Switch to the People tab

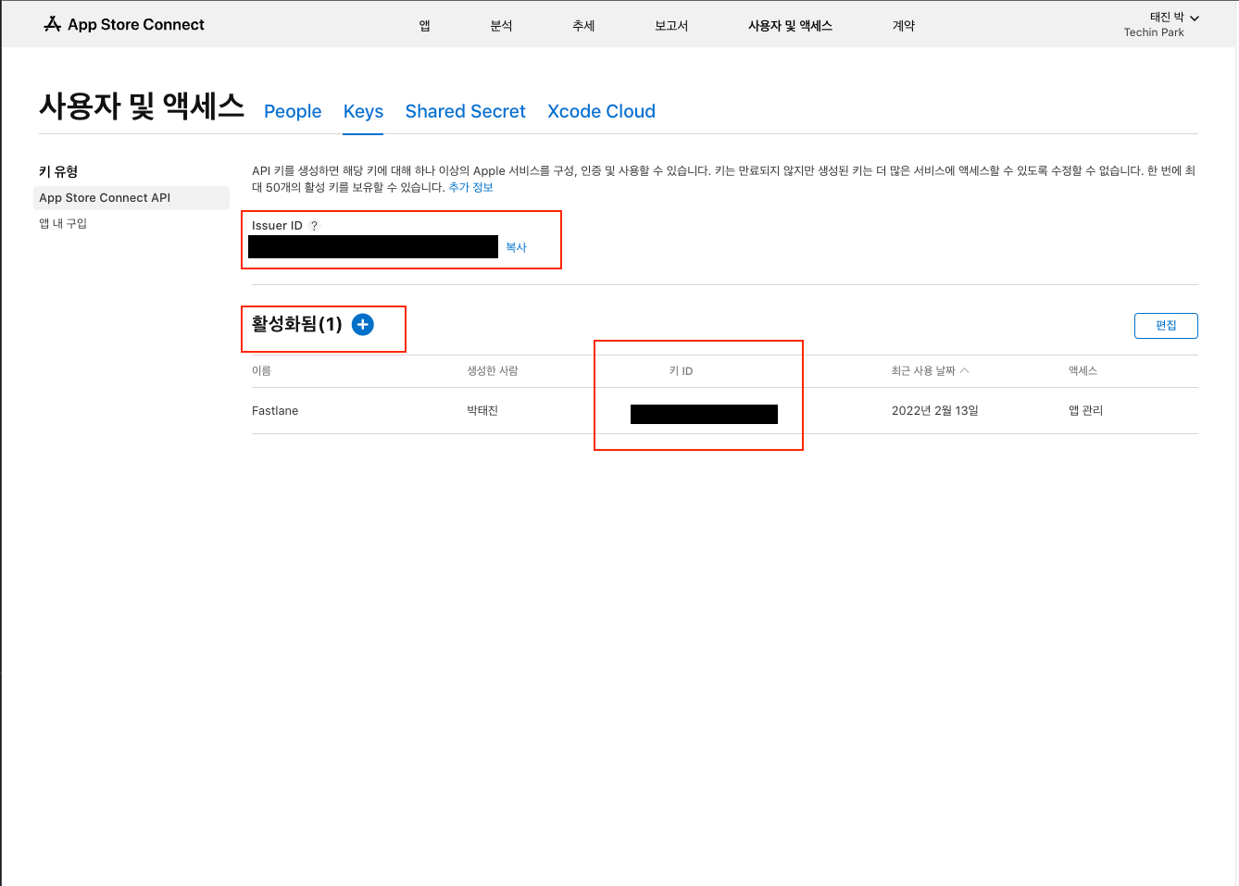tap(293, 112)
